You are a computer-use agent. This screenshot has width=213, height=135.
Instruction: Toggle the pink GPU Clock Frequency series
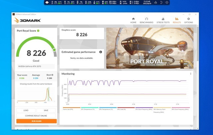[181, 109]
